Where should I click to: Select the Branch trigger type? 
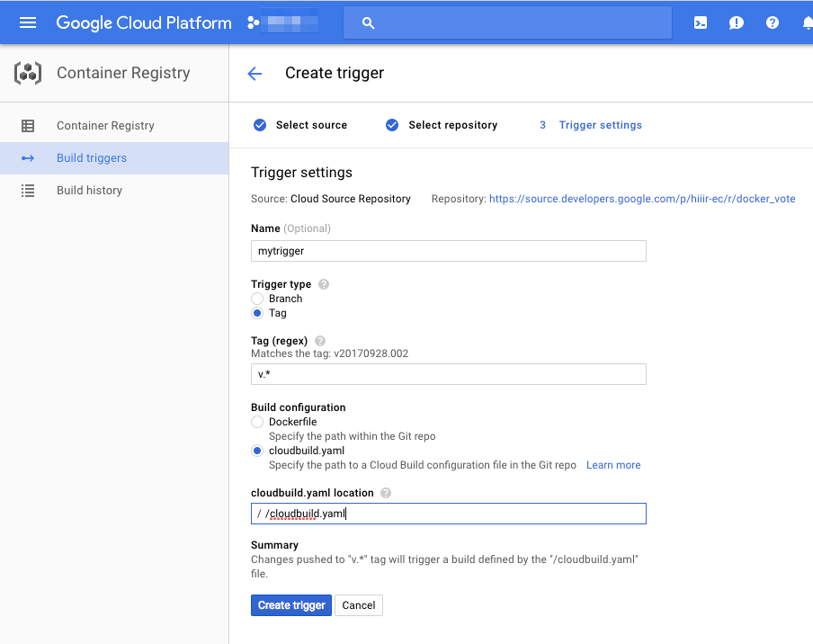tap(257, 299)
